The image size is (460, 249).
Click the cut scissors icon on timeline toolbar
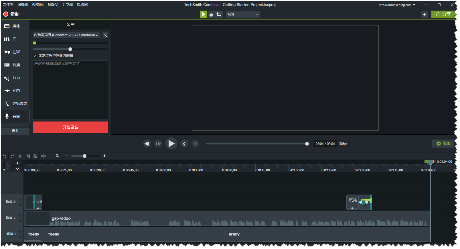click(20, 156)
